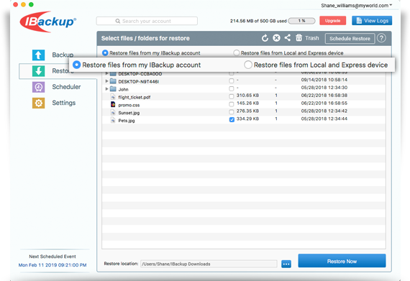Image resolution: width=410 pixels, height=281 pixels.
Task: Click the refresh icon in restore header
Action: [x=265, y=38]
